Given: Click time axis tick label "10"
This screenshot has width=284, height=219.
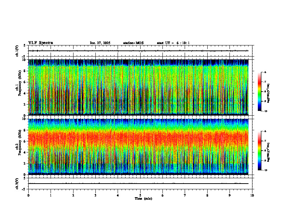Looking at the screenshot, I should [x=252, y=195].
